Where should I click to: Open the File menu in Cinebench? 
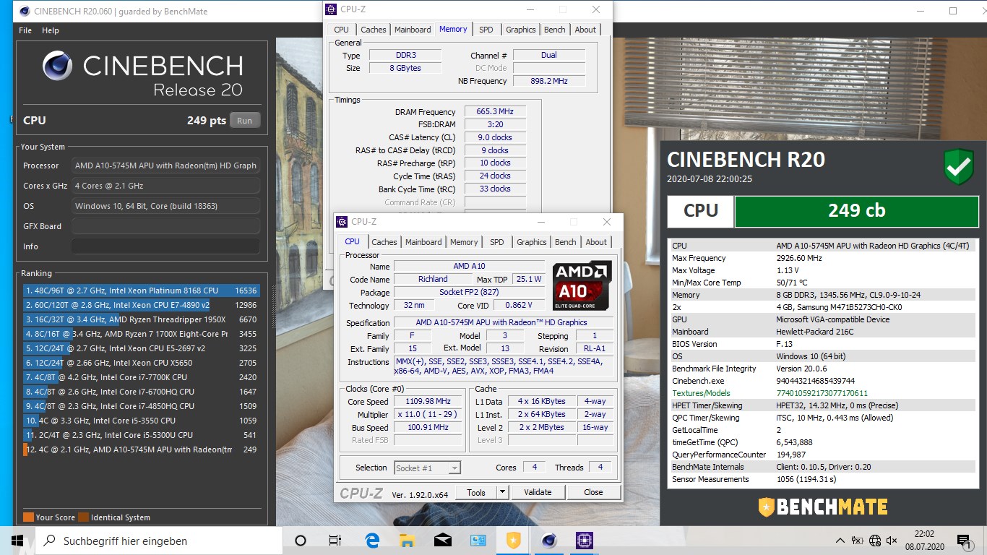[25, 30]
